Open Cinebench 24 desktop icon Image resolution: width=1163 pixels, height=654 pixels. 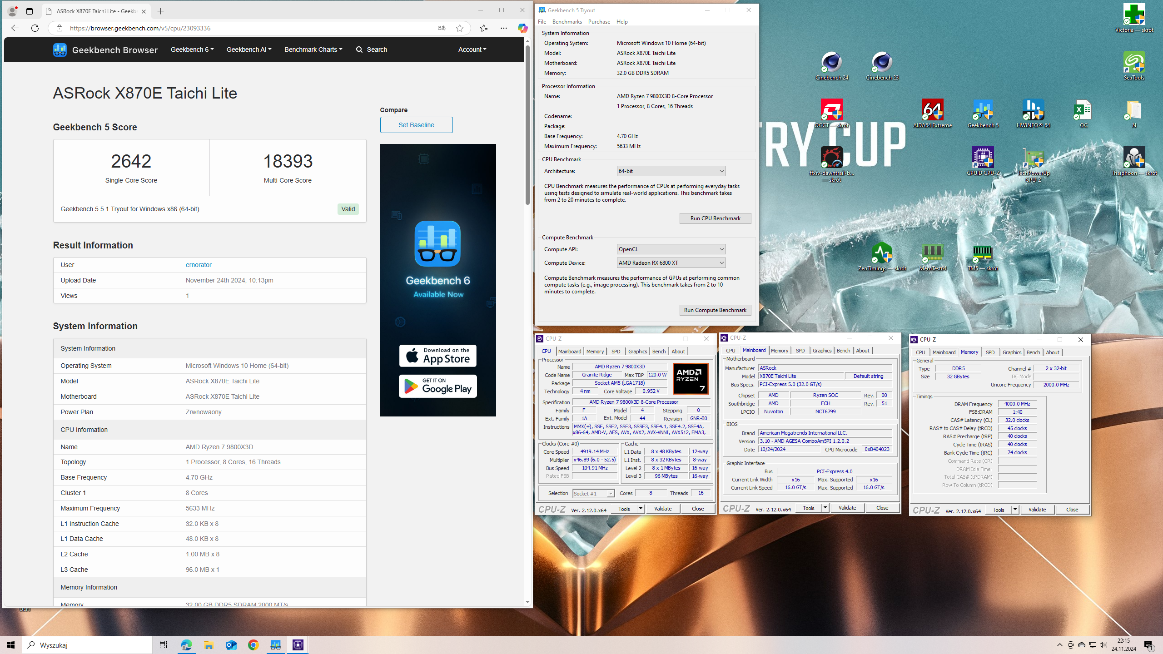tap(831, 66)
